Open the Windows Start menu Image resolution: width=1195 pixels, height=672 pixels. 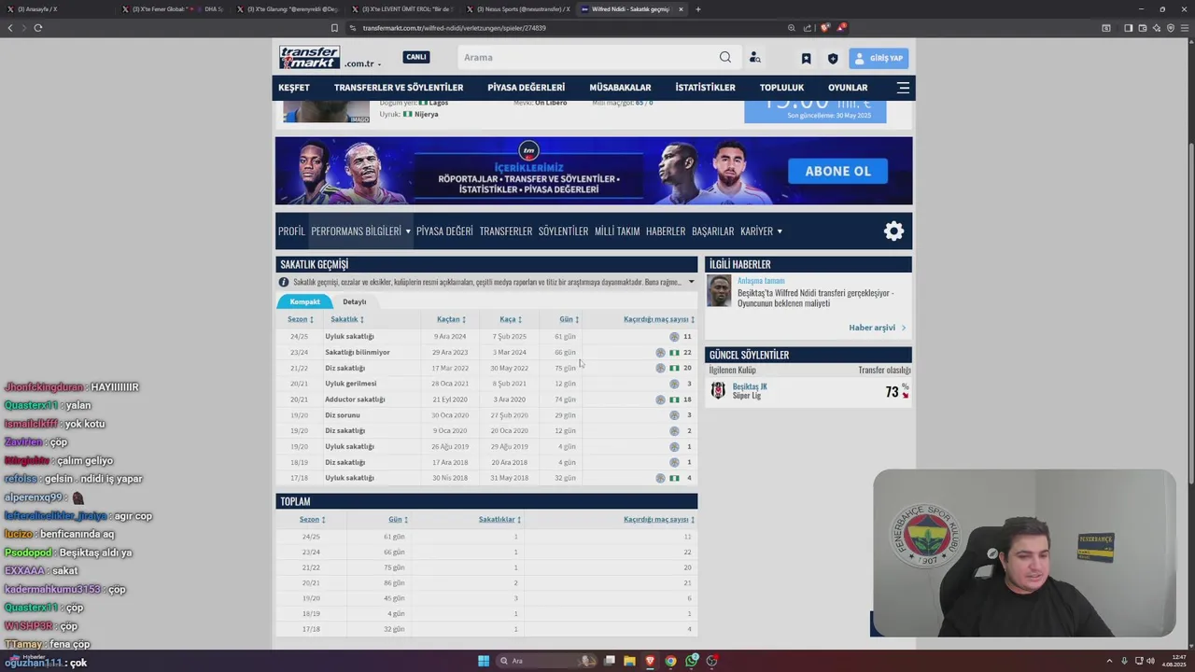484,661
